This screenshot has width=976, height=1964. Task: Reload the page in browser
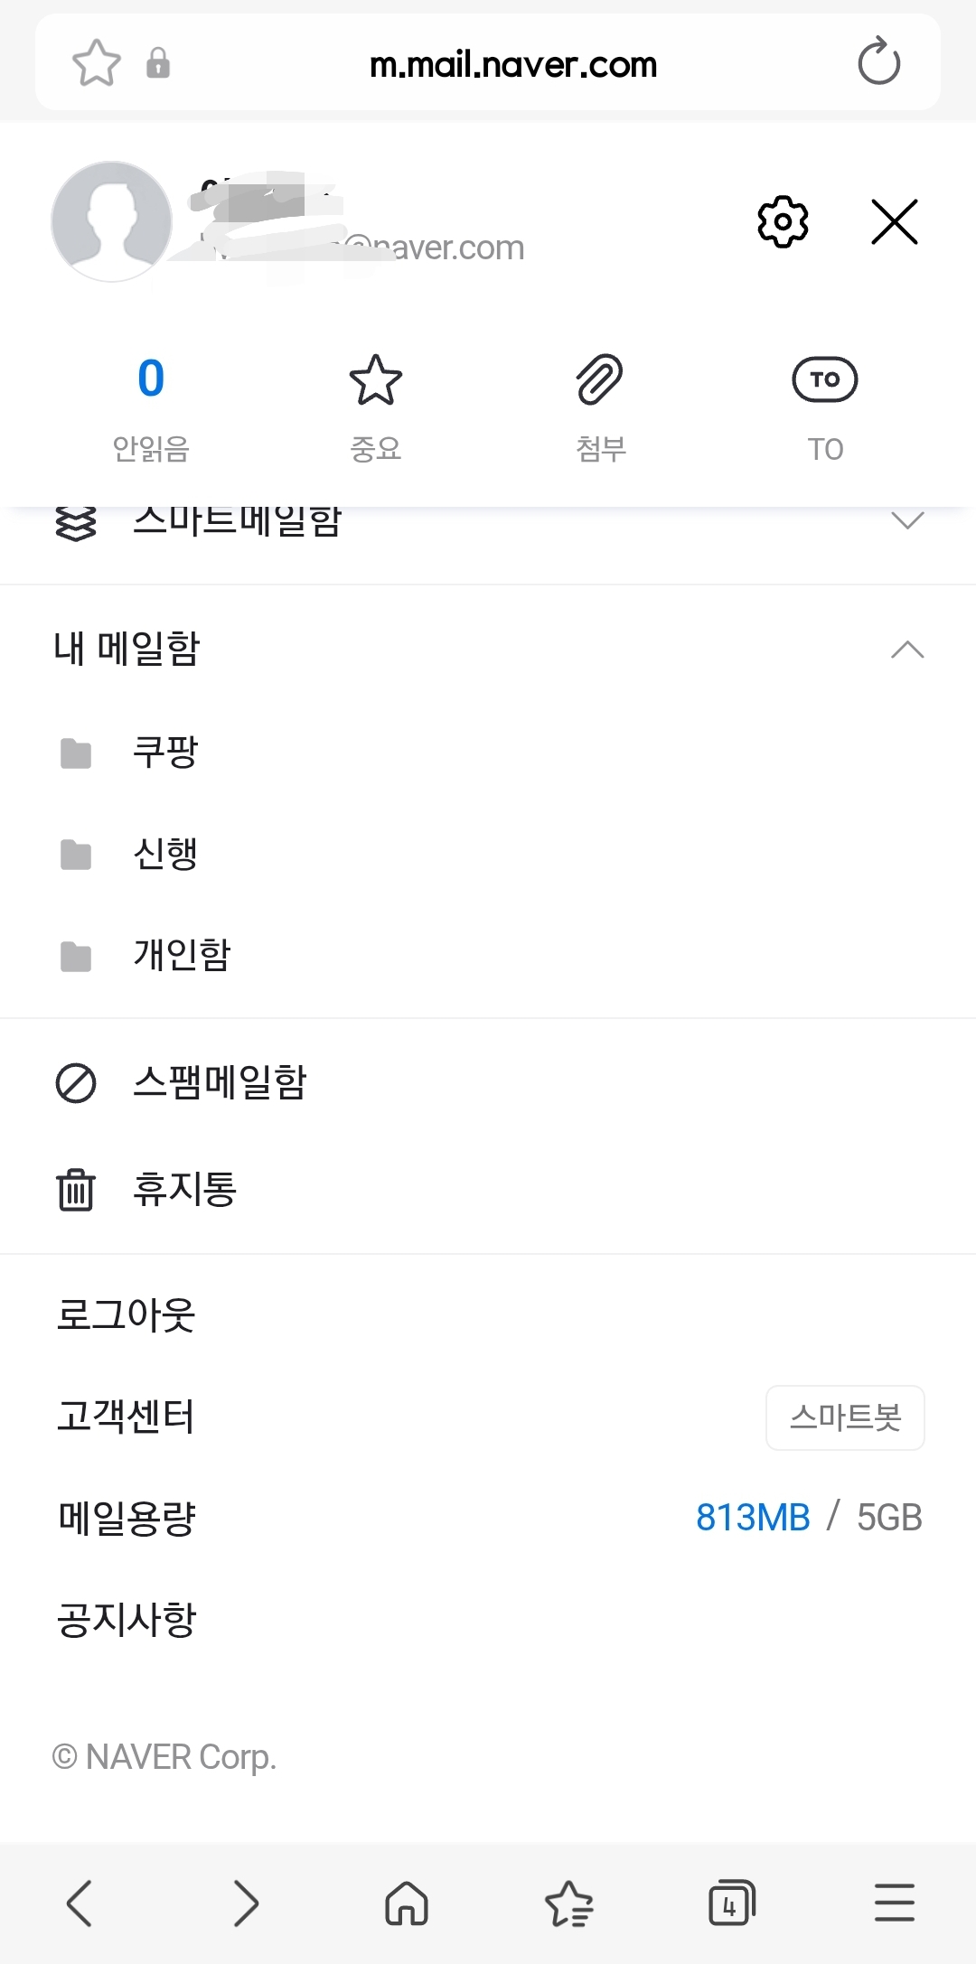[878, 63]
